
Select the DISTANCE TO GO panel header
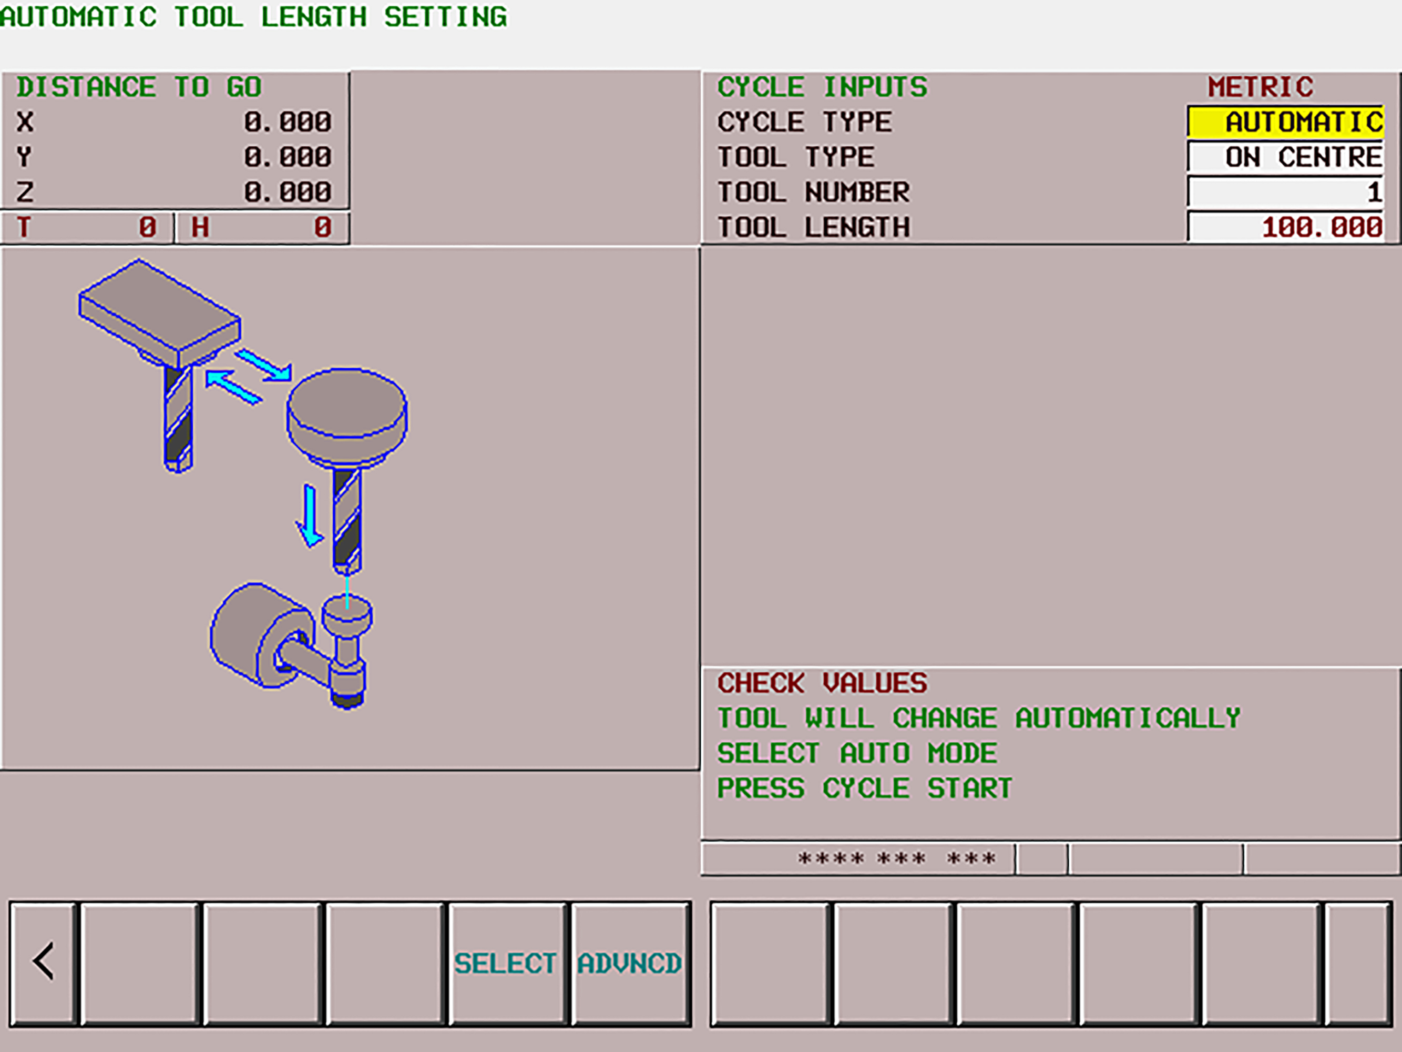(139, 86)
